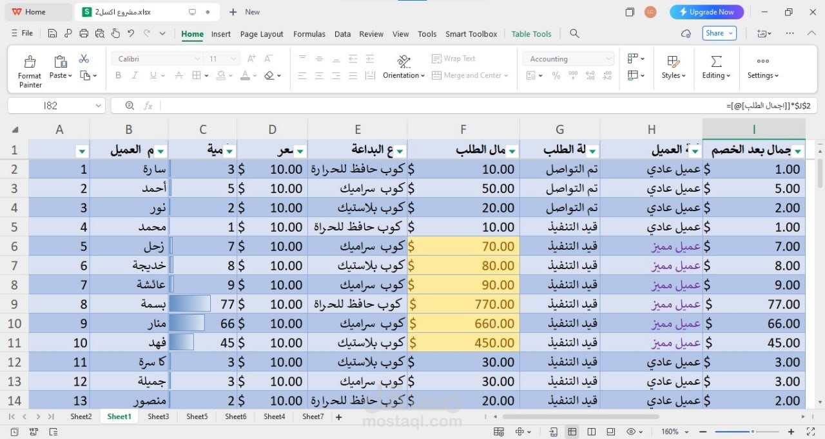Open the font name Calibri dropdown

pyautogui.click(x=197, y=59)
